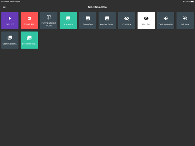Show the Chat Box source
Viewport: 195px width, 146px height.
tap(126, 20)
